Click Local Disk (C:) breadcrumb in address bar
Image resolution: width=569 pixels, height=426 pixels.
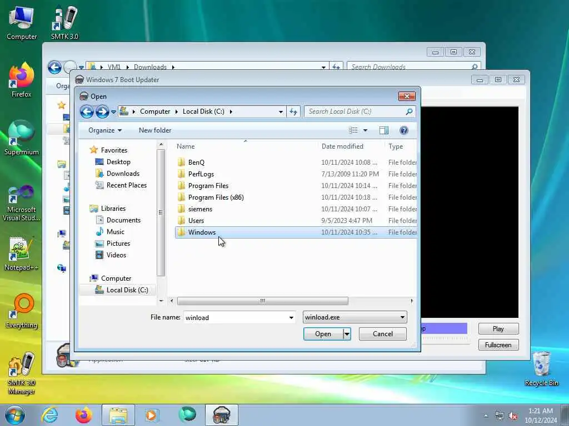[x=203, y=111]
